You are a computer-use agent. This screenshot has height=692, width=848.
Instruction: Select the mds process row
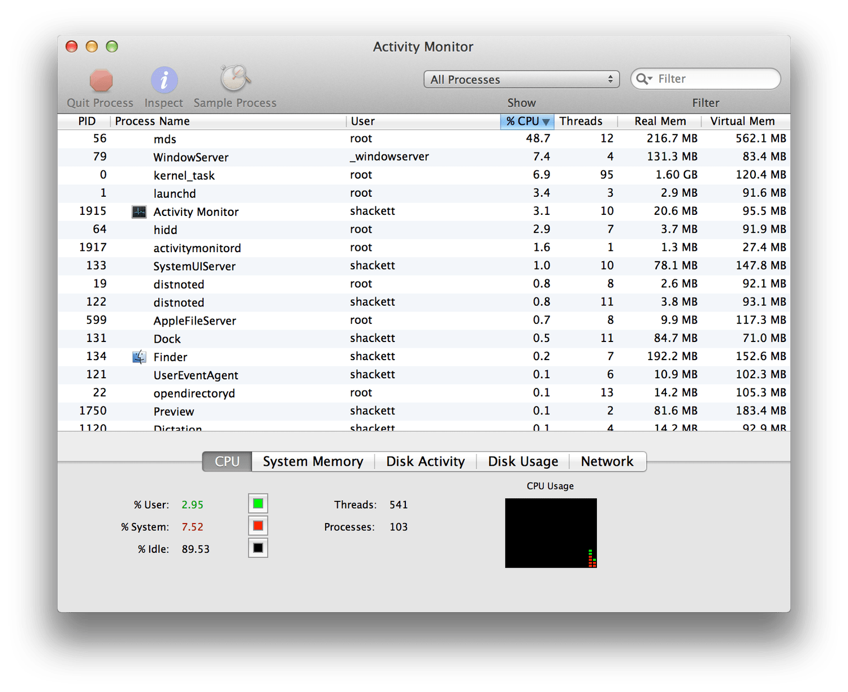pyautogui.click(x=424, y=139)
